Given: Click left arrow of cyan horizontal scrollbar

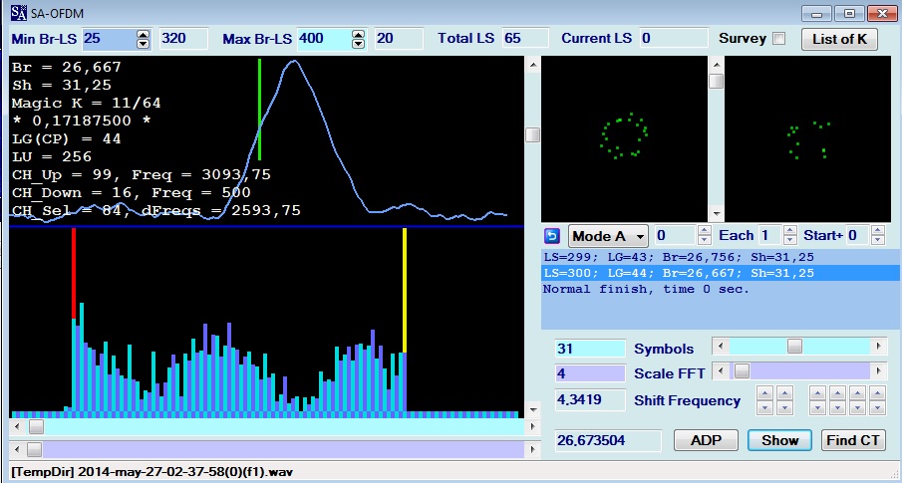Looking at the screenshot, I should pyautogui.click(x=17, y=426).
